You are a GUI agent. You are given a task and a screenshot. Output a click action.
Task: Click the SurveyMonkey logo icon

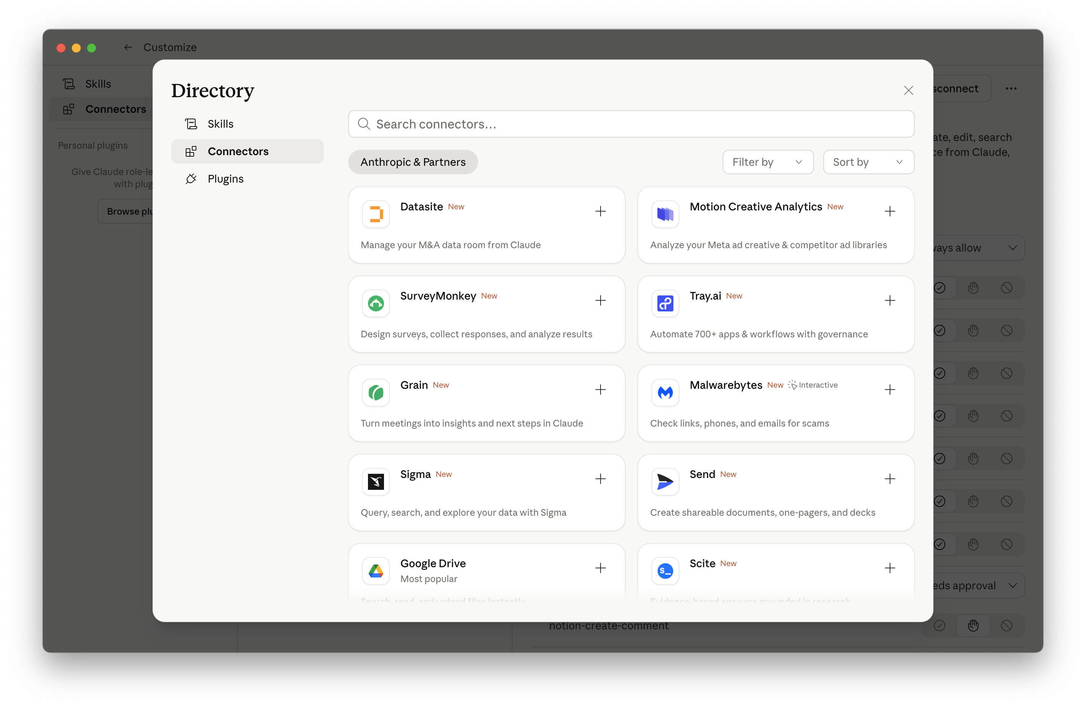376,303
